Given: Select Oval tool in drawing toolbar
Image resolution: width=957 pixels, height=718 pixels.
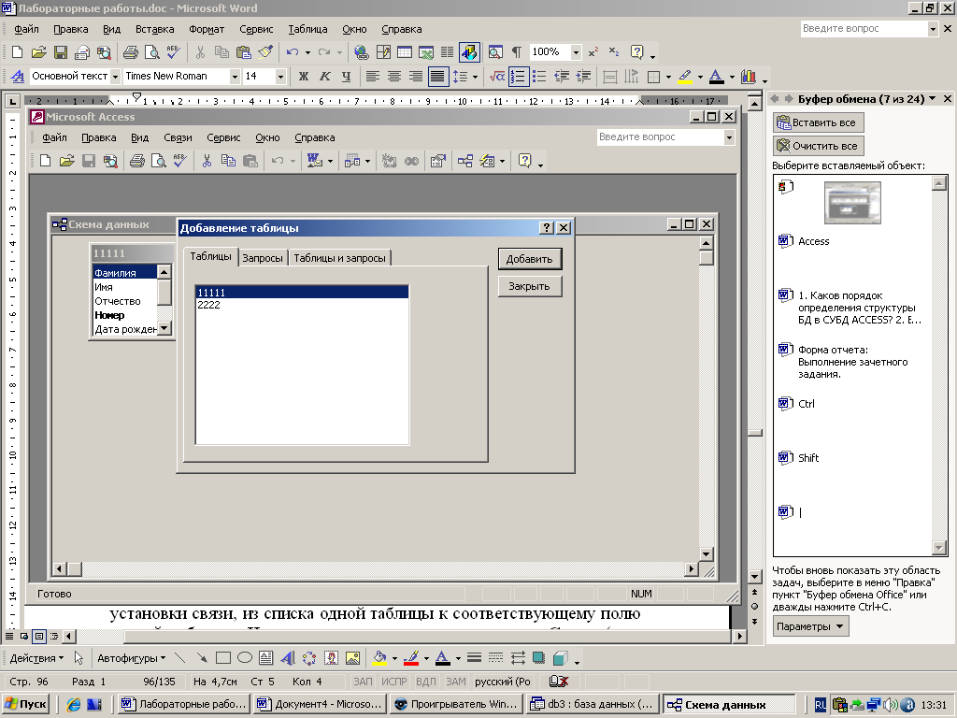Looking at the screenshot, I should [245, 658].
